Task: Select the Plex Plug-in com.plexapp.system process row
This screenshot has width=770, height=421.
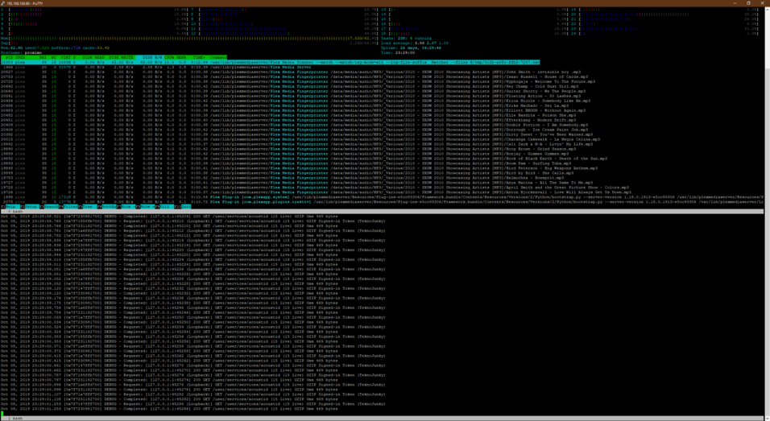Action: [x=382, y=197]
